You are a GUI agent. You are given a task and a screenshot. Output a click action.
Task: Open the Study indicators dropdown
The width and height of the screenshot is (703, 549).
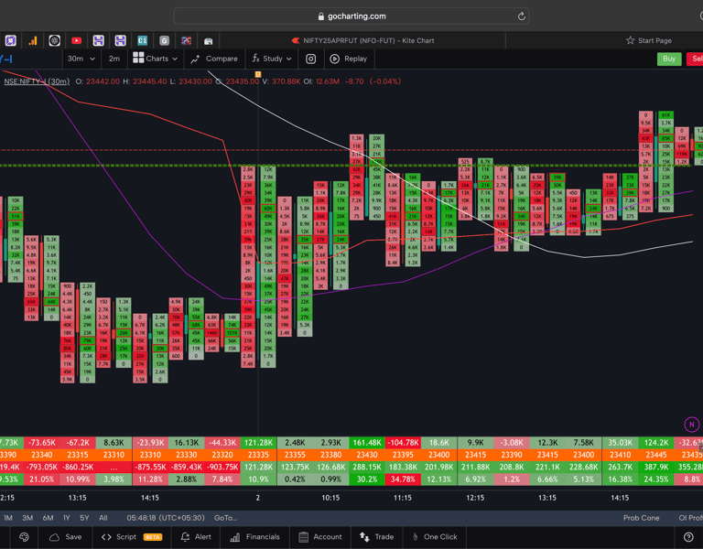tap(272, 59)
